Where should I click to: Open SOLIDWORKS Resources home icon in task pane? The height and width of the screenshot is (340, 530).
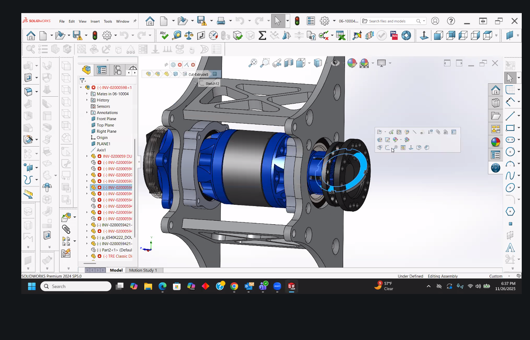[x=496, y=90]
